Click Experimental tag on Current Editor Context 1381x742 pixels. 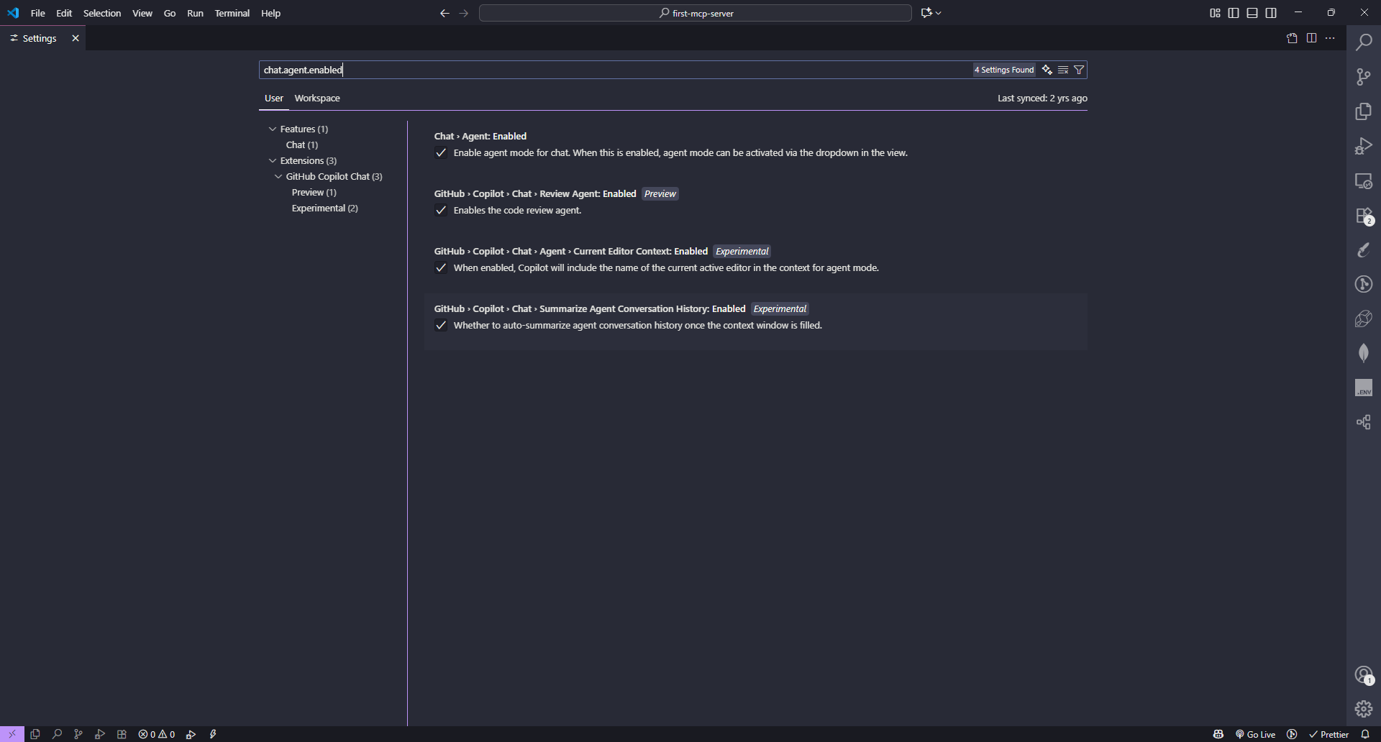pos(742,251)
